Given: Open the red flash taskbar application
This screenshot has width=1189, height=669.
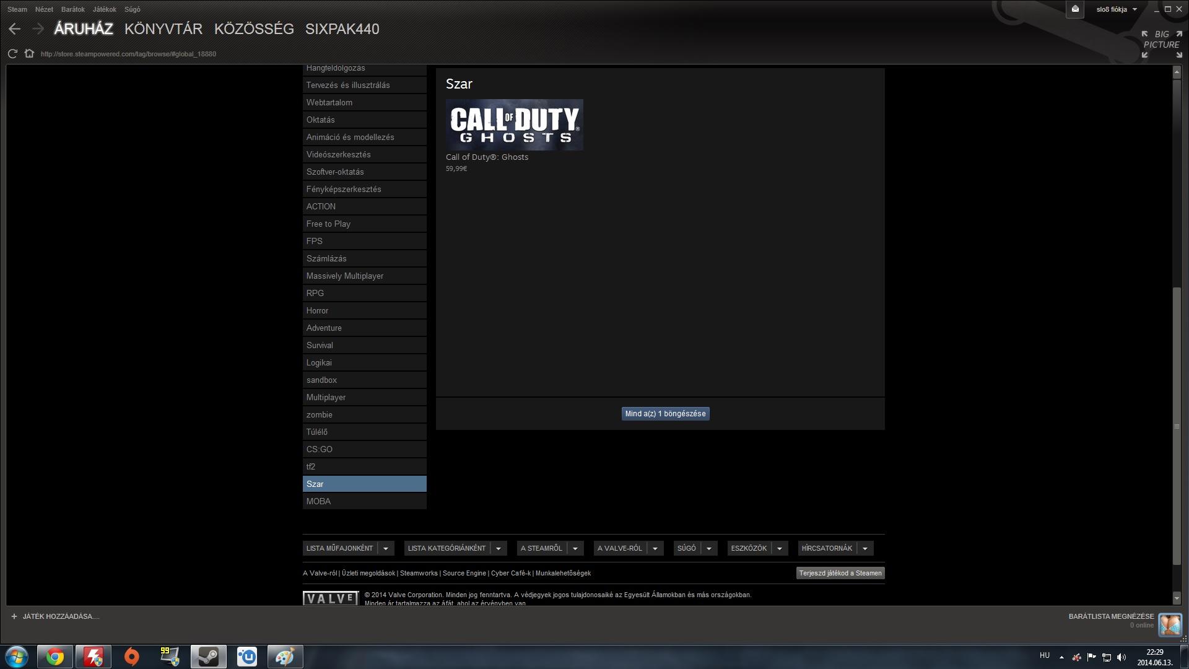Looking at the screenshot, I should (x=94, y=657).
